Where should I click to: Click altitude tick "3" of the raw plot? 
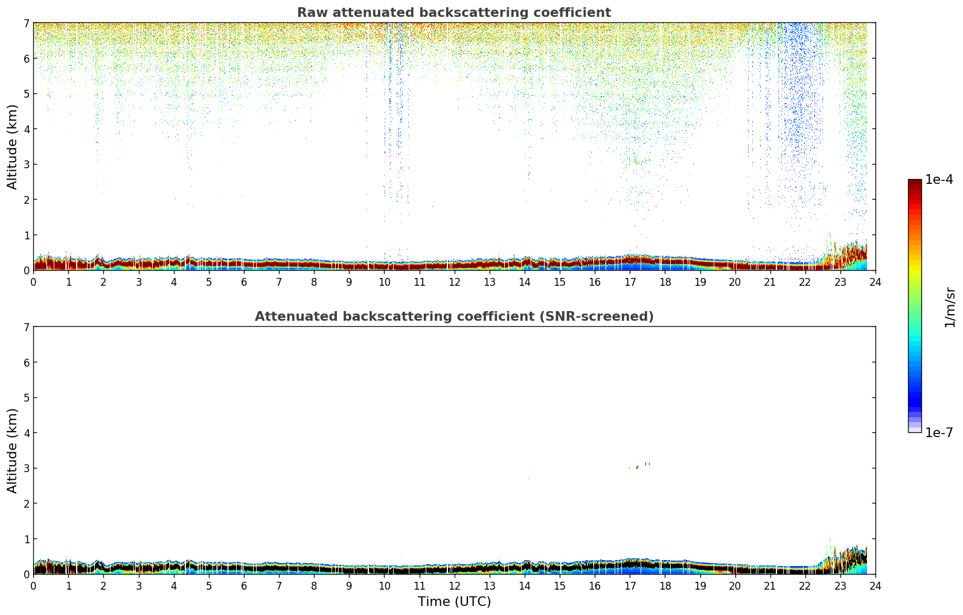[x=26, y=164]
